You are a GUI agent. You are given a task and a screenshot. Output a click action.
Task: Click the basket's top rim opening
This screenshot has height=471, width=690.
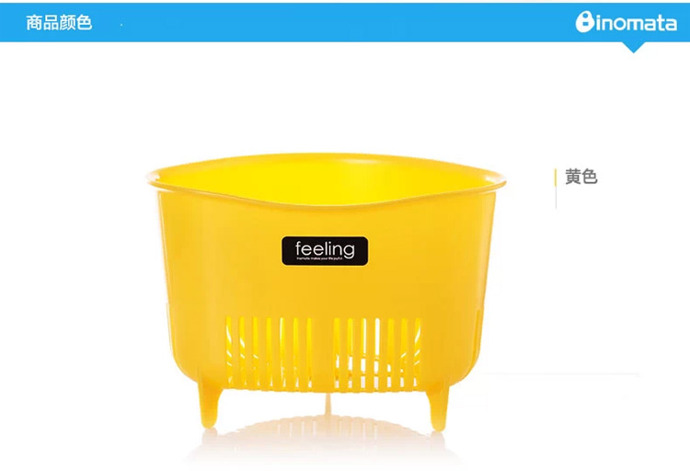click(326, 179)
